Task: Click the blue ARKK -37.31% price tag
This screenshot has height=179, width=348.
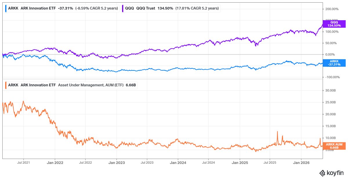Action: pos(334,63)
